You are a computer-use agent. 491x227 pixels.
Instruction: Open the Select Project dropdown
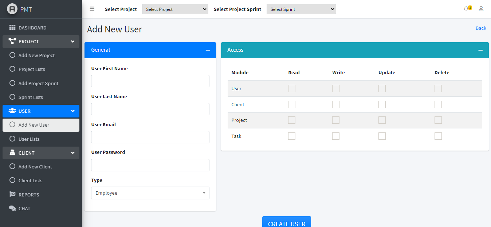(175, 9)
